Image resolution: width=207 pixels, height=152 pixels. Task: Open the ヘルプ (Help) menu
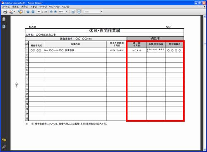click(65, 7)
